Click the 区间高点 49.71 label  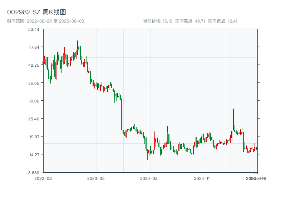pos(190,21)
